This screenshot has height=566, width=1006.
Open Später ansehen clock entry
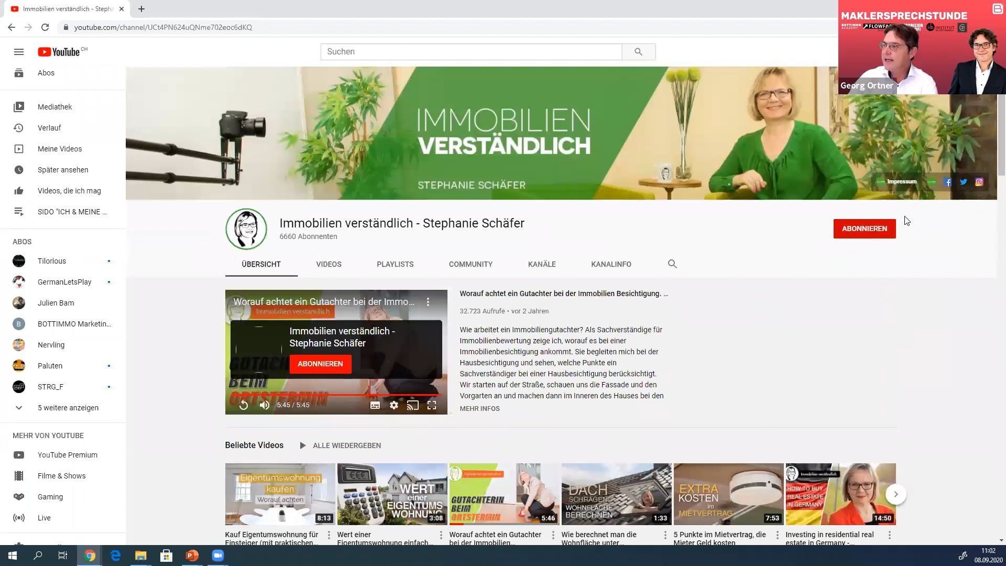(63, 170)
